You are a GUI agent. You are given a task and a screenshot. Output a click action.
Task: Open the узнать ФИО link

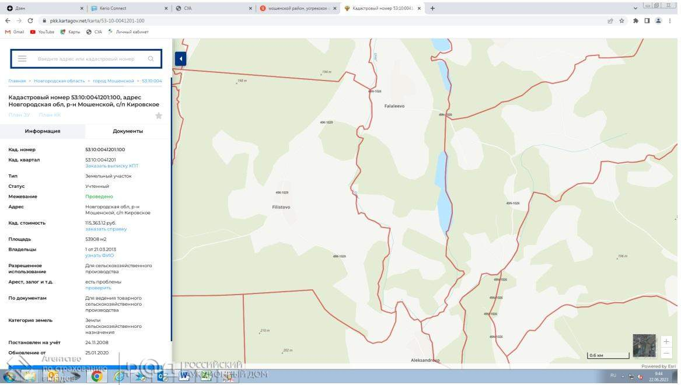coord(99,256)
